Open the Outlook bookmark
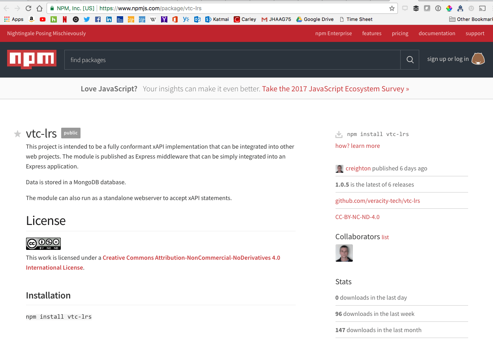 click(197, 19)
